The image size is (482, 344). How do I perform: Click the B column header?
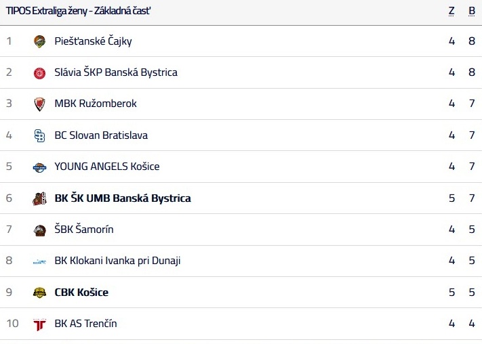point(472,11)
